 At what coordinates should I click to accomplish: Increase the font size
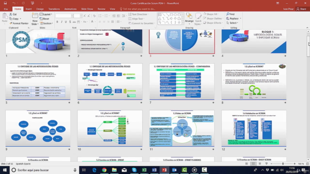(x=85, y=16)
